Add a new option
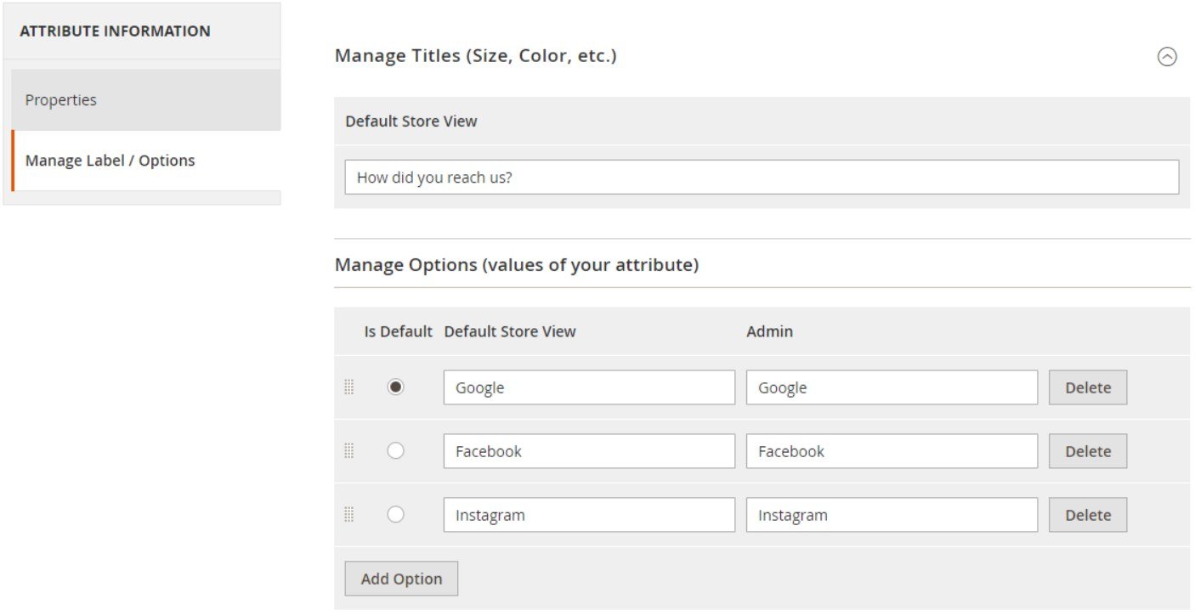This screenshot has width=1195, height=616. [x=401, y=579]
